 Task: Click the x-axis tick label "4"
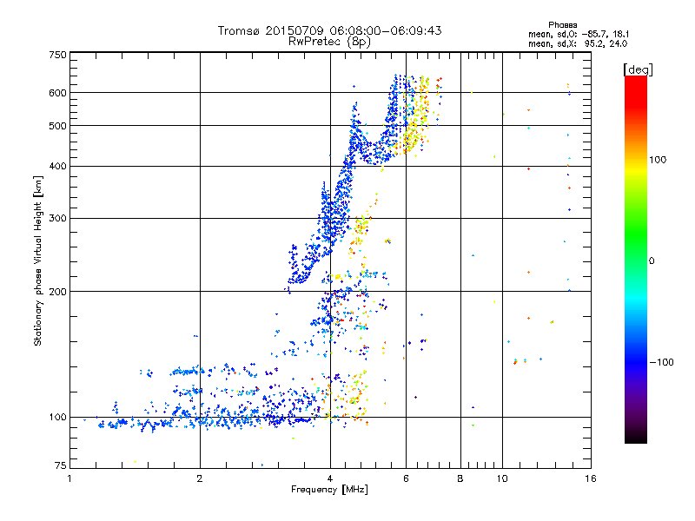(x=330, y=478)
